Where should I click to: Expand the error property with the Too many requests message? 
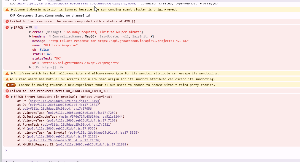tap(30, 32)
